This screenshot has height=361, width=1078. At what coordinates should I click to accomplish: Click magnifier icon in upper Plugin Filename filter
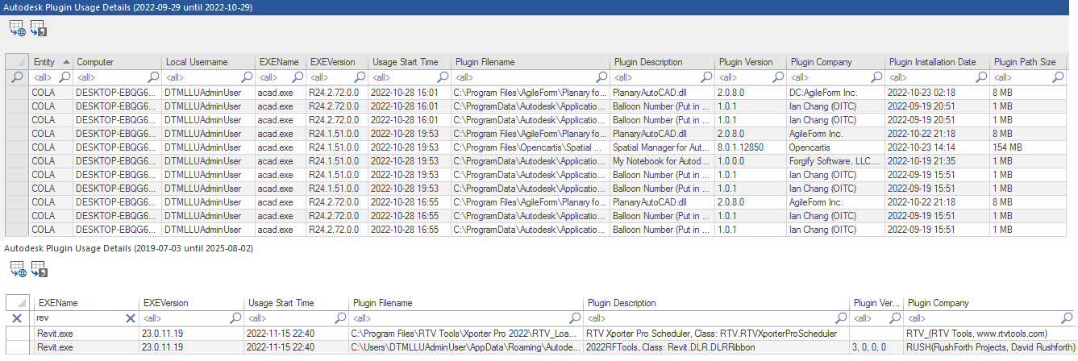click(601, 77)
